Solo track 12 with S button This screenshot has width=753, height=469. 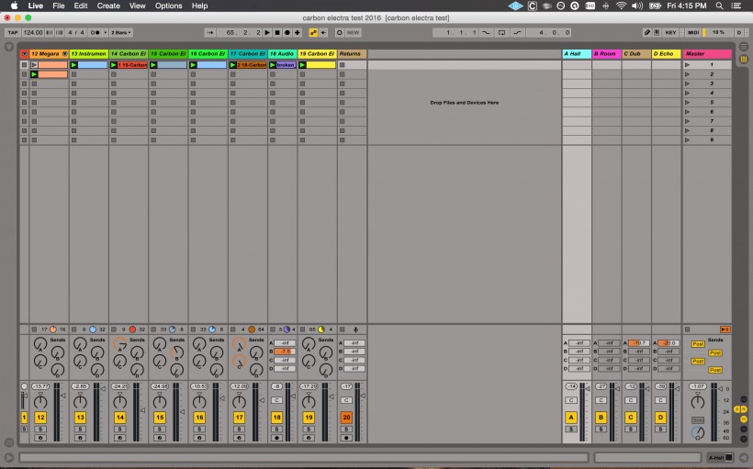[x=39, y=428]
